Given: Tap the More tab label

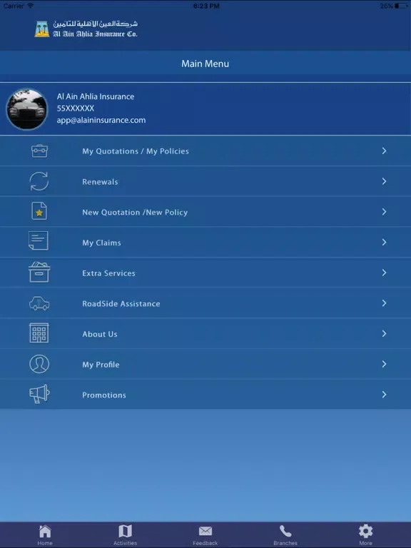Looking at the screenshot, I should 365,543.
